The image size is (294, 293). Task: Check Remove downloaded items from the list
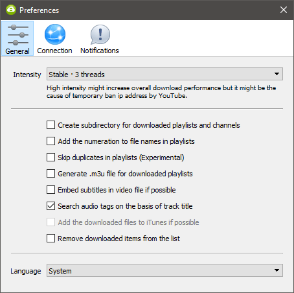(51, 239)
